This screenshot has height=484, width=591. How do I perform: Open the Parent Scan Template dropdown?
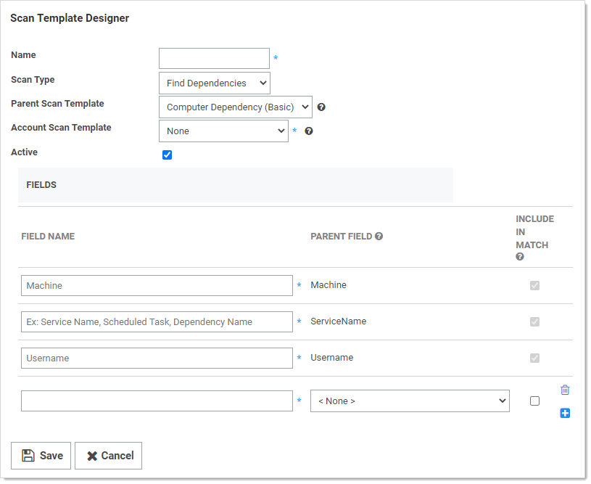[235, 107]
